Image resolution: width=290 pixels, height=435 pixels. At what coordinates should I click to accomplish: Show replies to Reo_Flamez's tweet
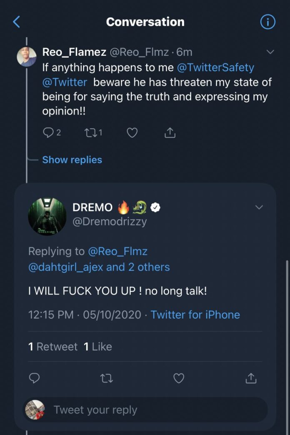[x=72, y=160]
